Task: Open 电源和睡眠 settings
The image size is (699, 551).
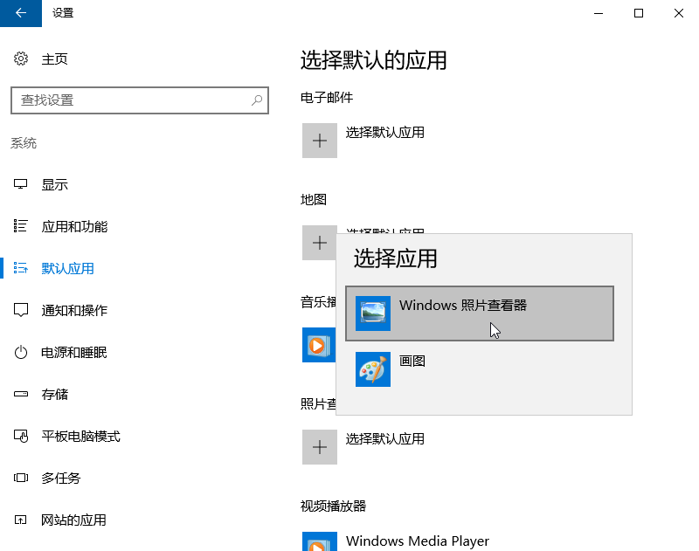Action: point(74,353)
